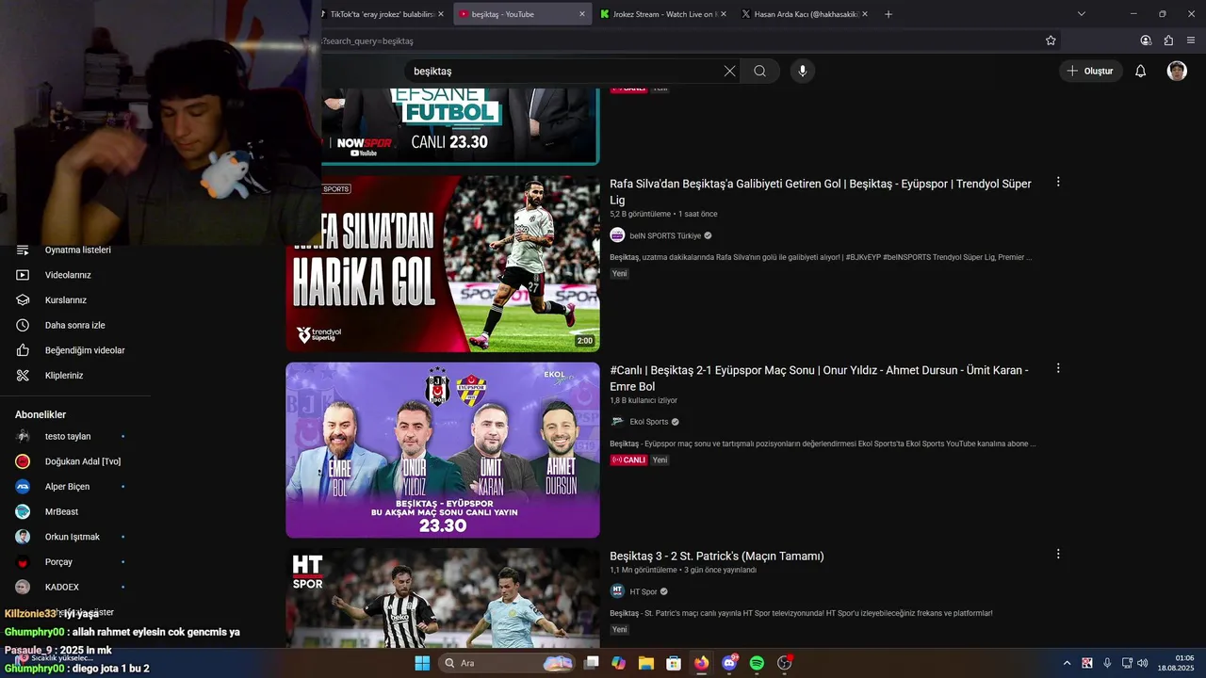
Task: Open the Firefox extensions icon
Action: tap(1168, 40)
